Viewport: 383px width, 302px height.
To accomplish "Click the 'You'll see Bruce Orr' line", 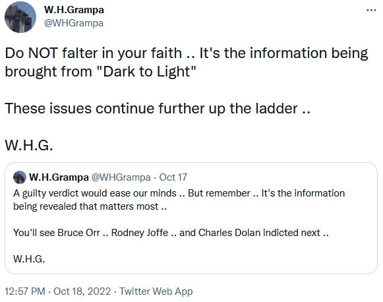I will click(x=57, y=233).
